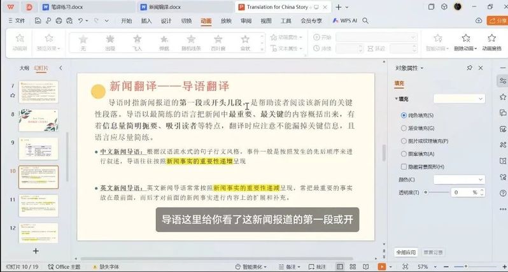Image resolution: width=508 pixels, height=272 pixels.
Task: Click the 全部应用 (Apply to All) button
Action: point(406,252)
